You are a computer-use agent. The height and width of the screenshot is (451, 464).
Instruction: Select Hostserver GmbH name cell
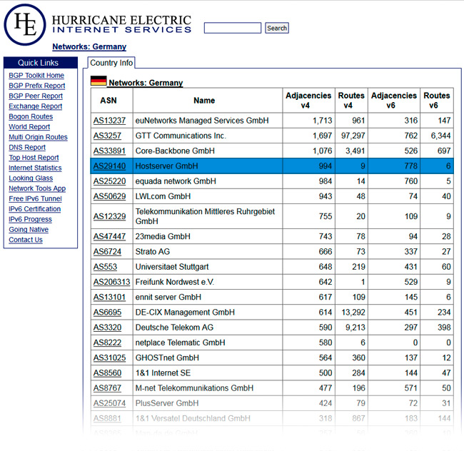click(208, 166)
